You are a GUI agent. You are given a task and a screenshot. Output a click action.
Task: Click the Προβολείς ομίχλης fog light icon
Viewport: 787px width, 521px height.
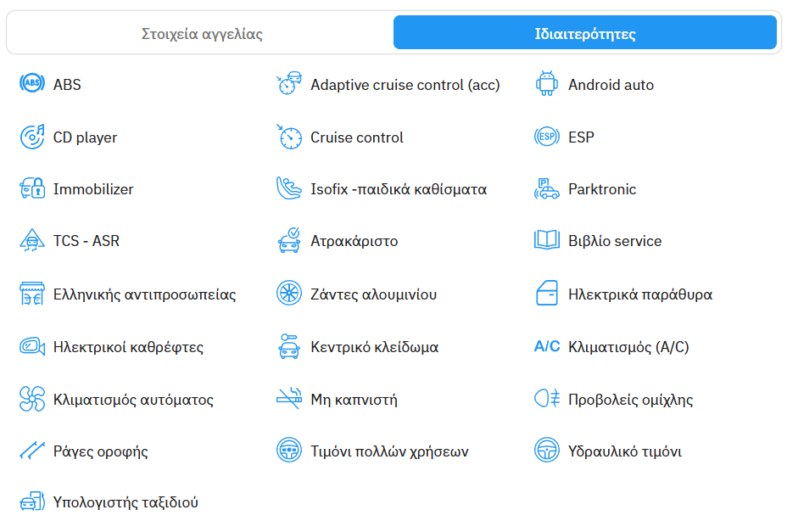point(547,399)
